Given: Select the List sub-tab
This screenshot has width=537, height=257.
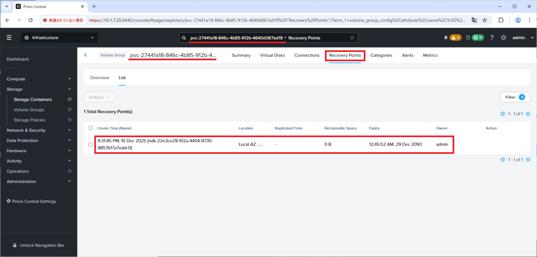Looking at the screenshot, I should (x=122, y=78).
